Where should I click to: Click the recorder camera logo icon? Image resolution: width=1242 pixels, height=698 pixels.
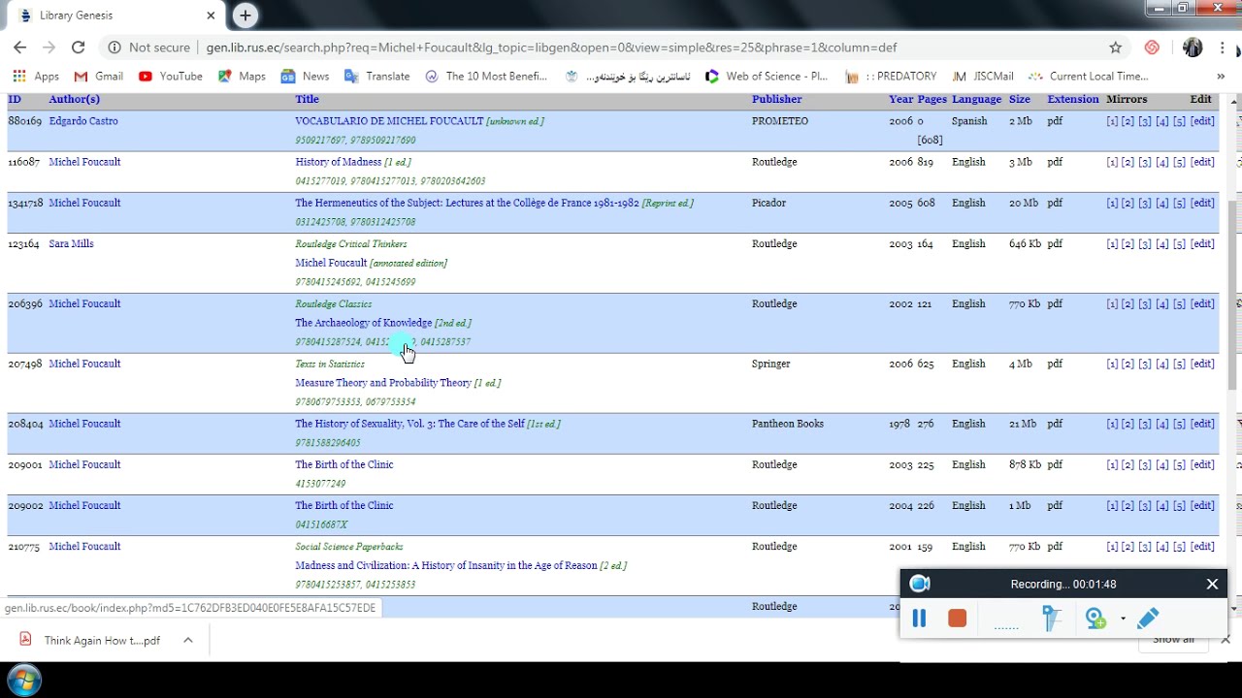[x=920, y=584]
